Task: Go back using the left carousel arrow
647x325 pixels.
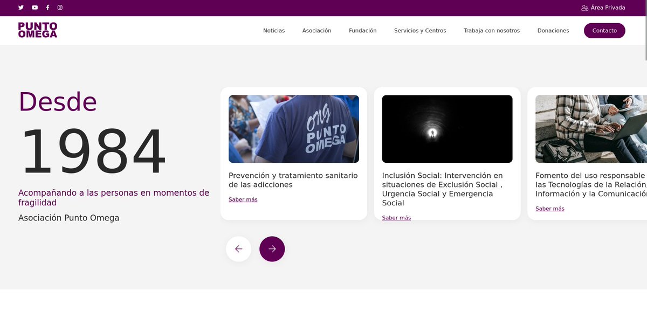Action: [x=238, y=248]
